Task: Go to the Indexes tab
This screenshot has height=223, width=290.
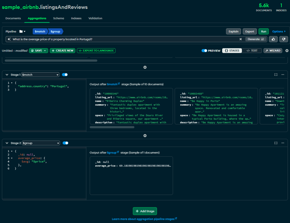Action: pyautogui.click(x=76, y=18)
